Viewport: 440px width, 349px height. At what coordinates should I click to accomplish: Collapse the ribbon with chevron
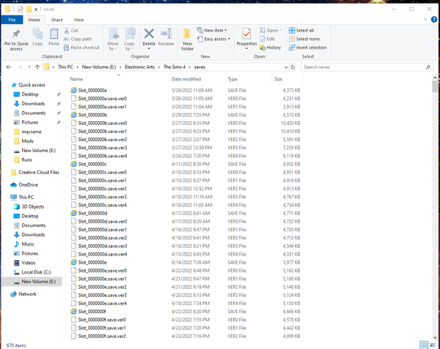click(x=425, y=19)
